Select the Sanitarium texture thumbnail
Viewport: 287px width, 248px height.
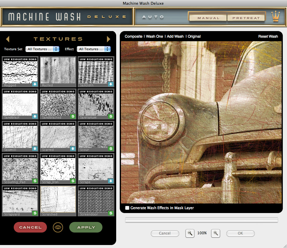tap(96, 104)
